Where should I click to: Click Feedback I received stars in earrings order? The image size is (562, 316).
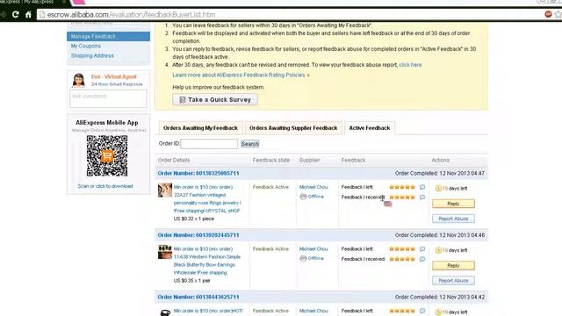click(402, 259)
